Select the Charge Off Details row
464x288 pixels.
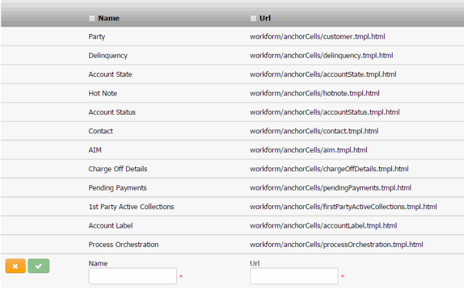pos(118,169)
